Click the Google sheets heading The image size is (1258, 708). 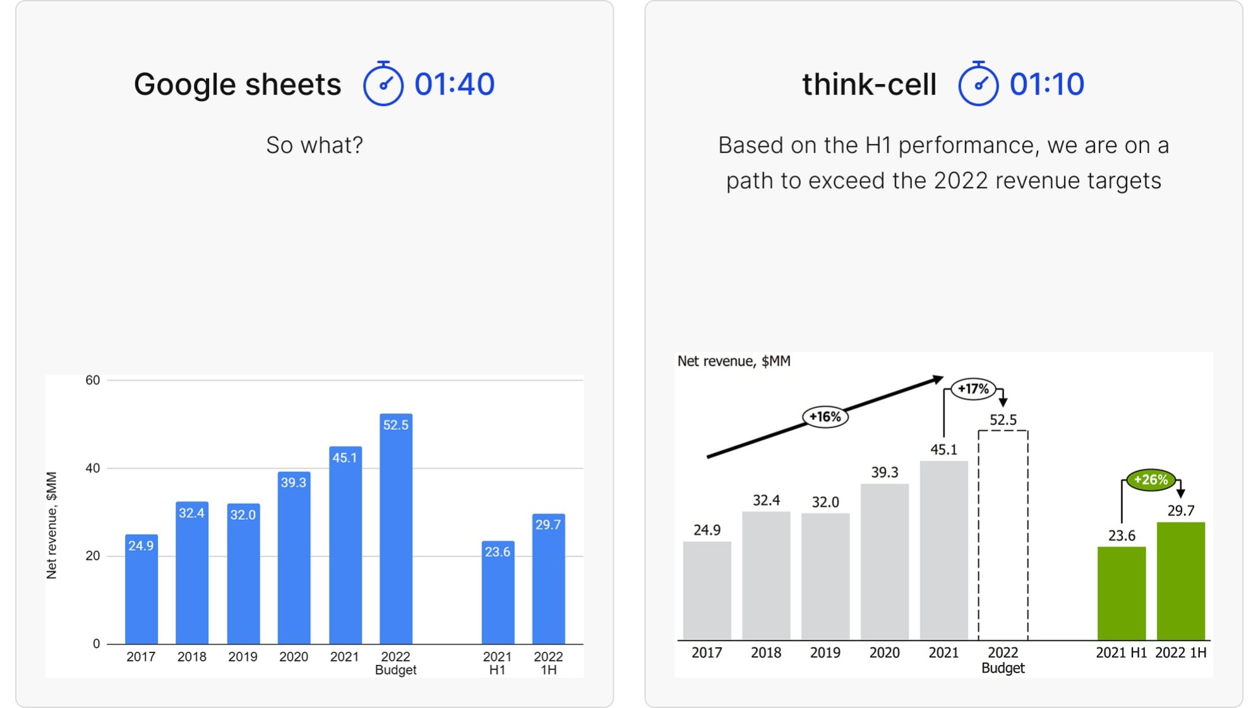[x=237, y=84]
